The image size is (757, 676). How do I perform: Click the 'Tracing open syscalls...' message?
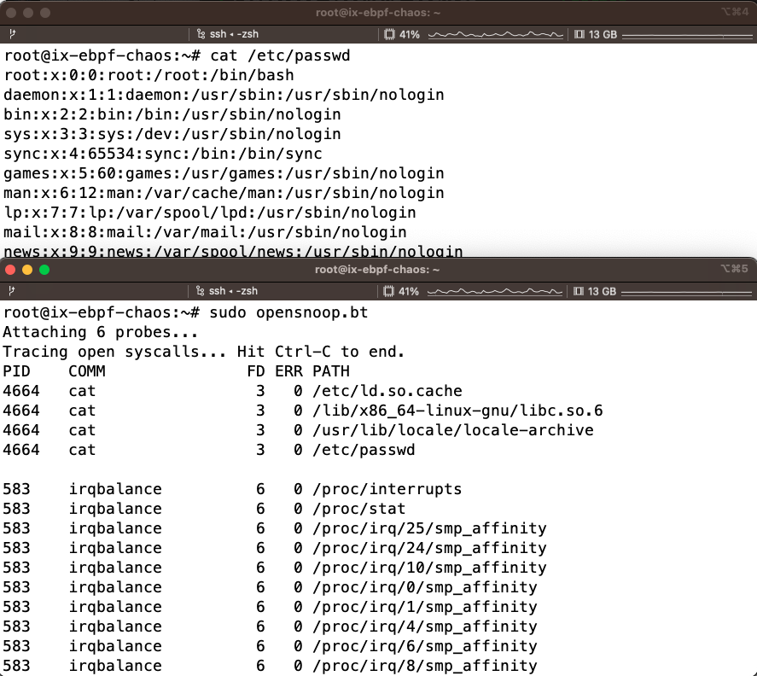(204, 352)
